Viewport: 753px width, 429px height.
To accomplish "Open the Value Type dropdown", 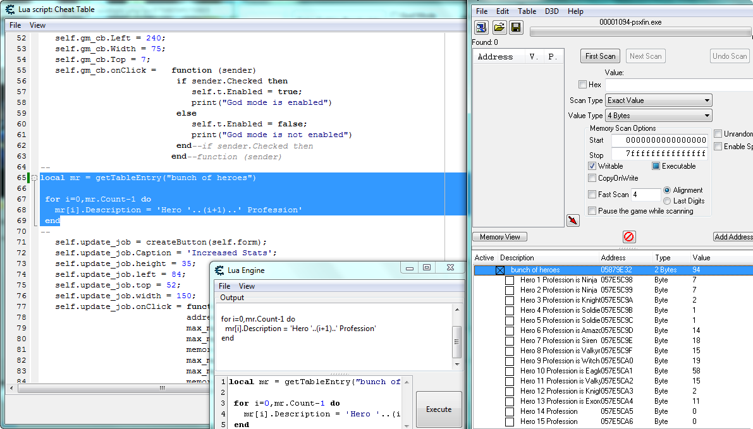I will coord(658,116).
